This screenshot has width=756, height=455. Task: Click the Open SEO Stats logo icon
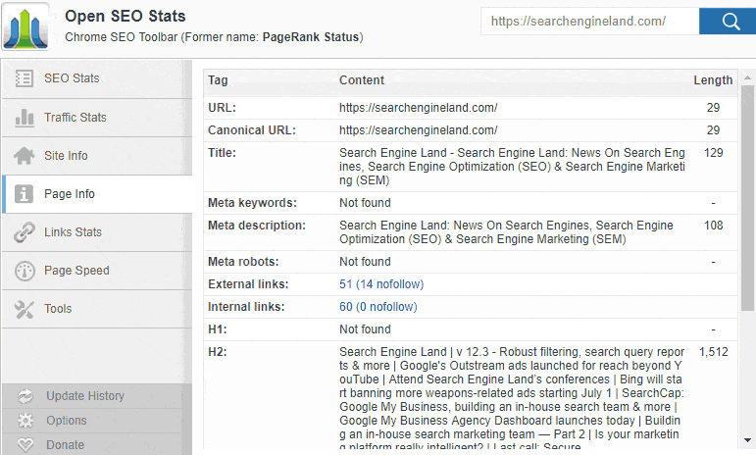30,27
